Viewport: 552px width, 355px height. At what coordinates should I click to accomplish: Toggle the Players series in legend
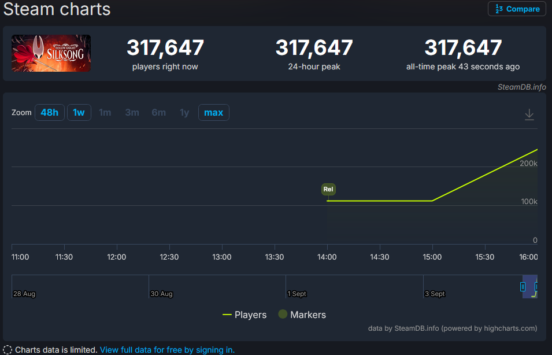point(244,315)
